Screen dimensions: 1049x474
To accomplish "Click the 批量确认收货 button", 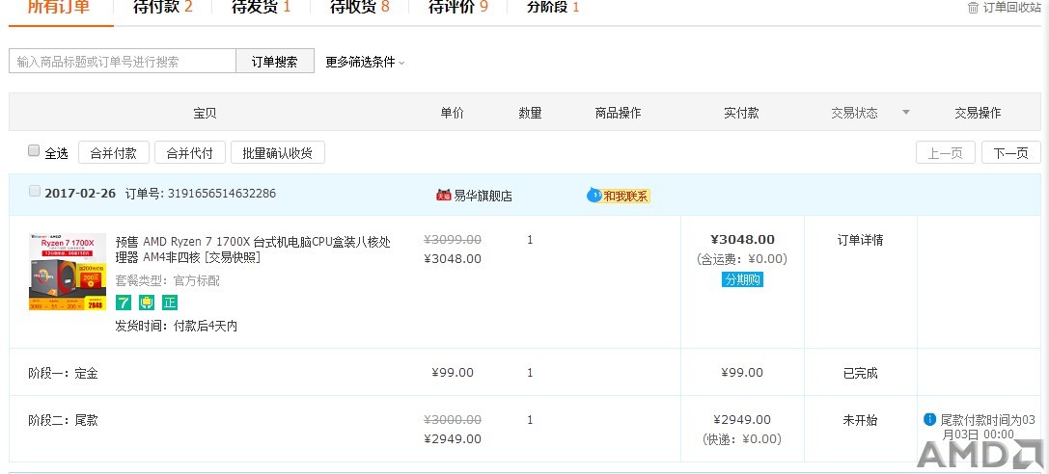I will pos(278,153).
